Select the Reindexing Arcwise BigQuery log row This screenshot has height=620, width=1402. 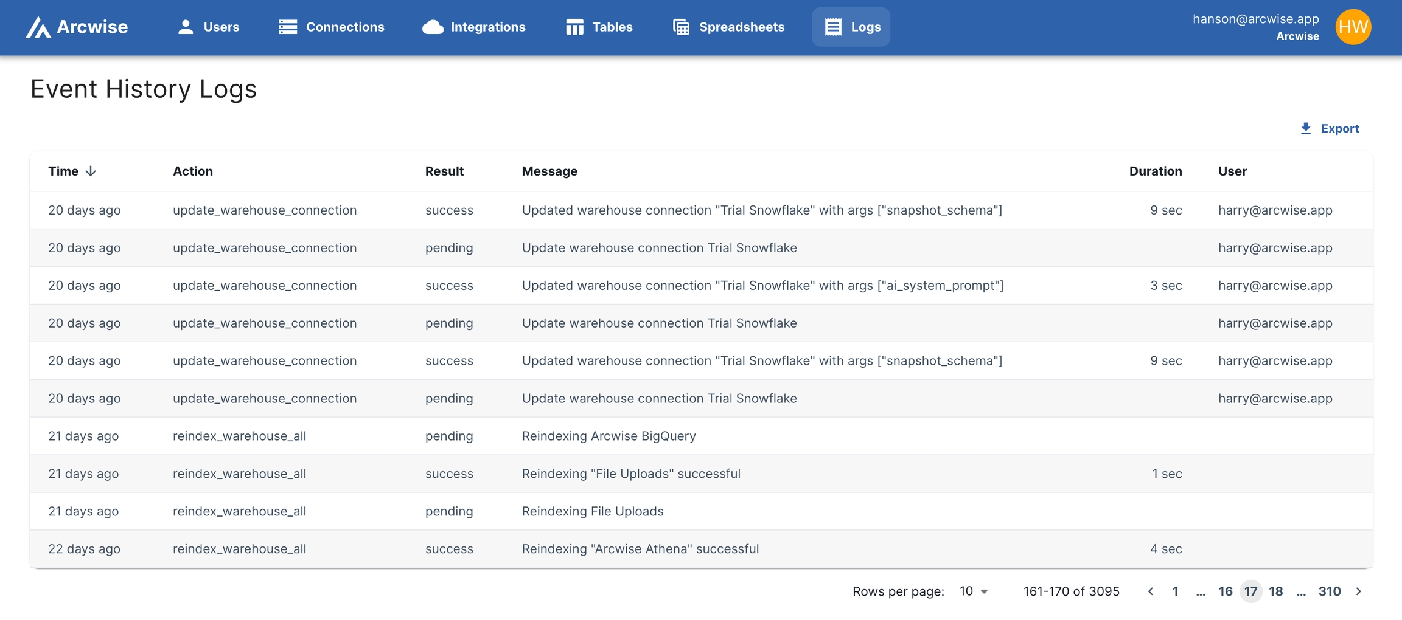[x=609, y=436]
